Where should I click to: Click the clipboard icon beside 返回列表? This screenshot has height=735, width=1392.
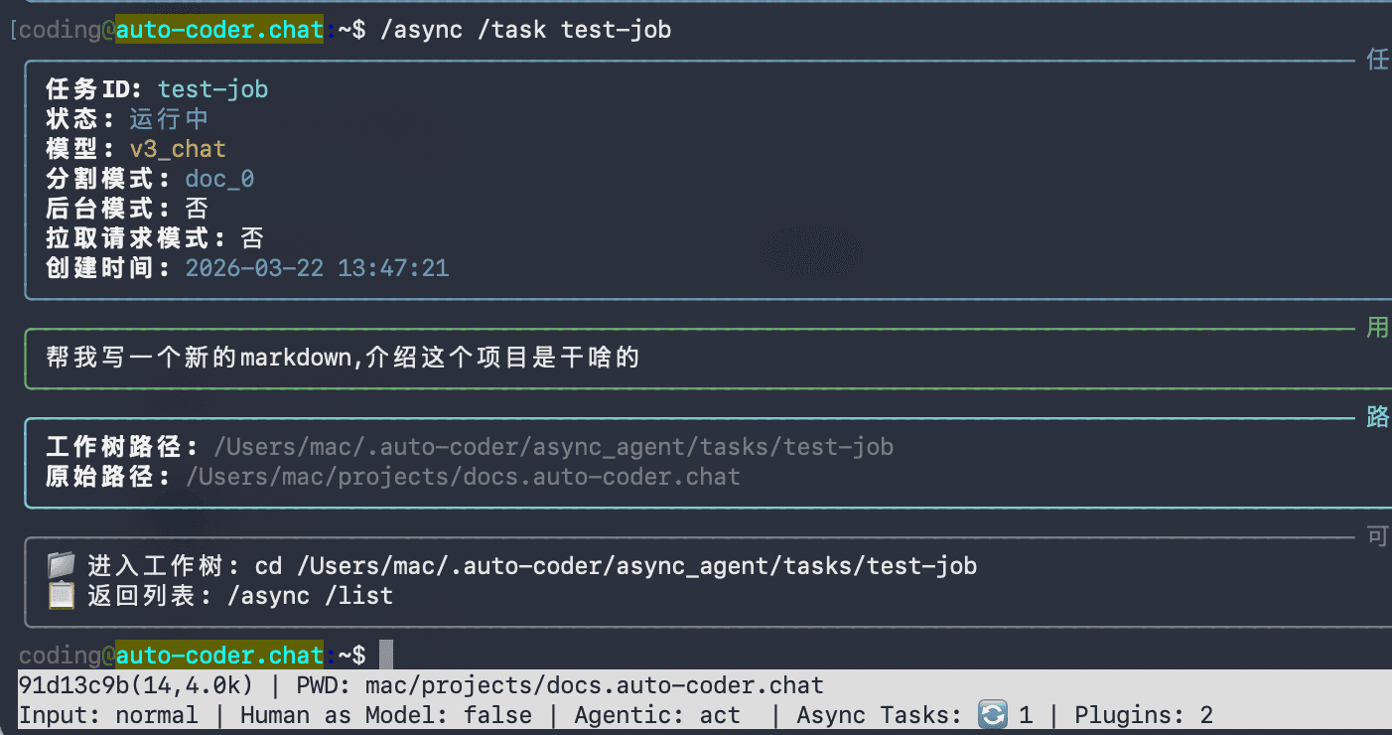click(61, 596)
